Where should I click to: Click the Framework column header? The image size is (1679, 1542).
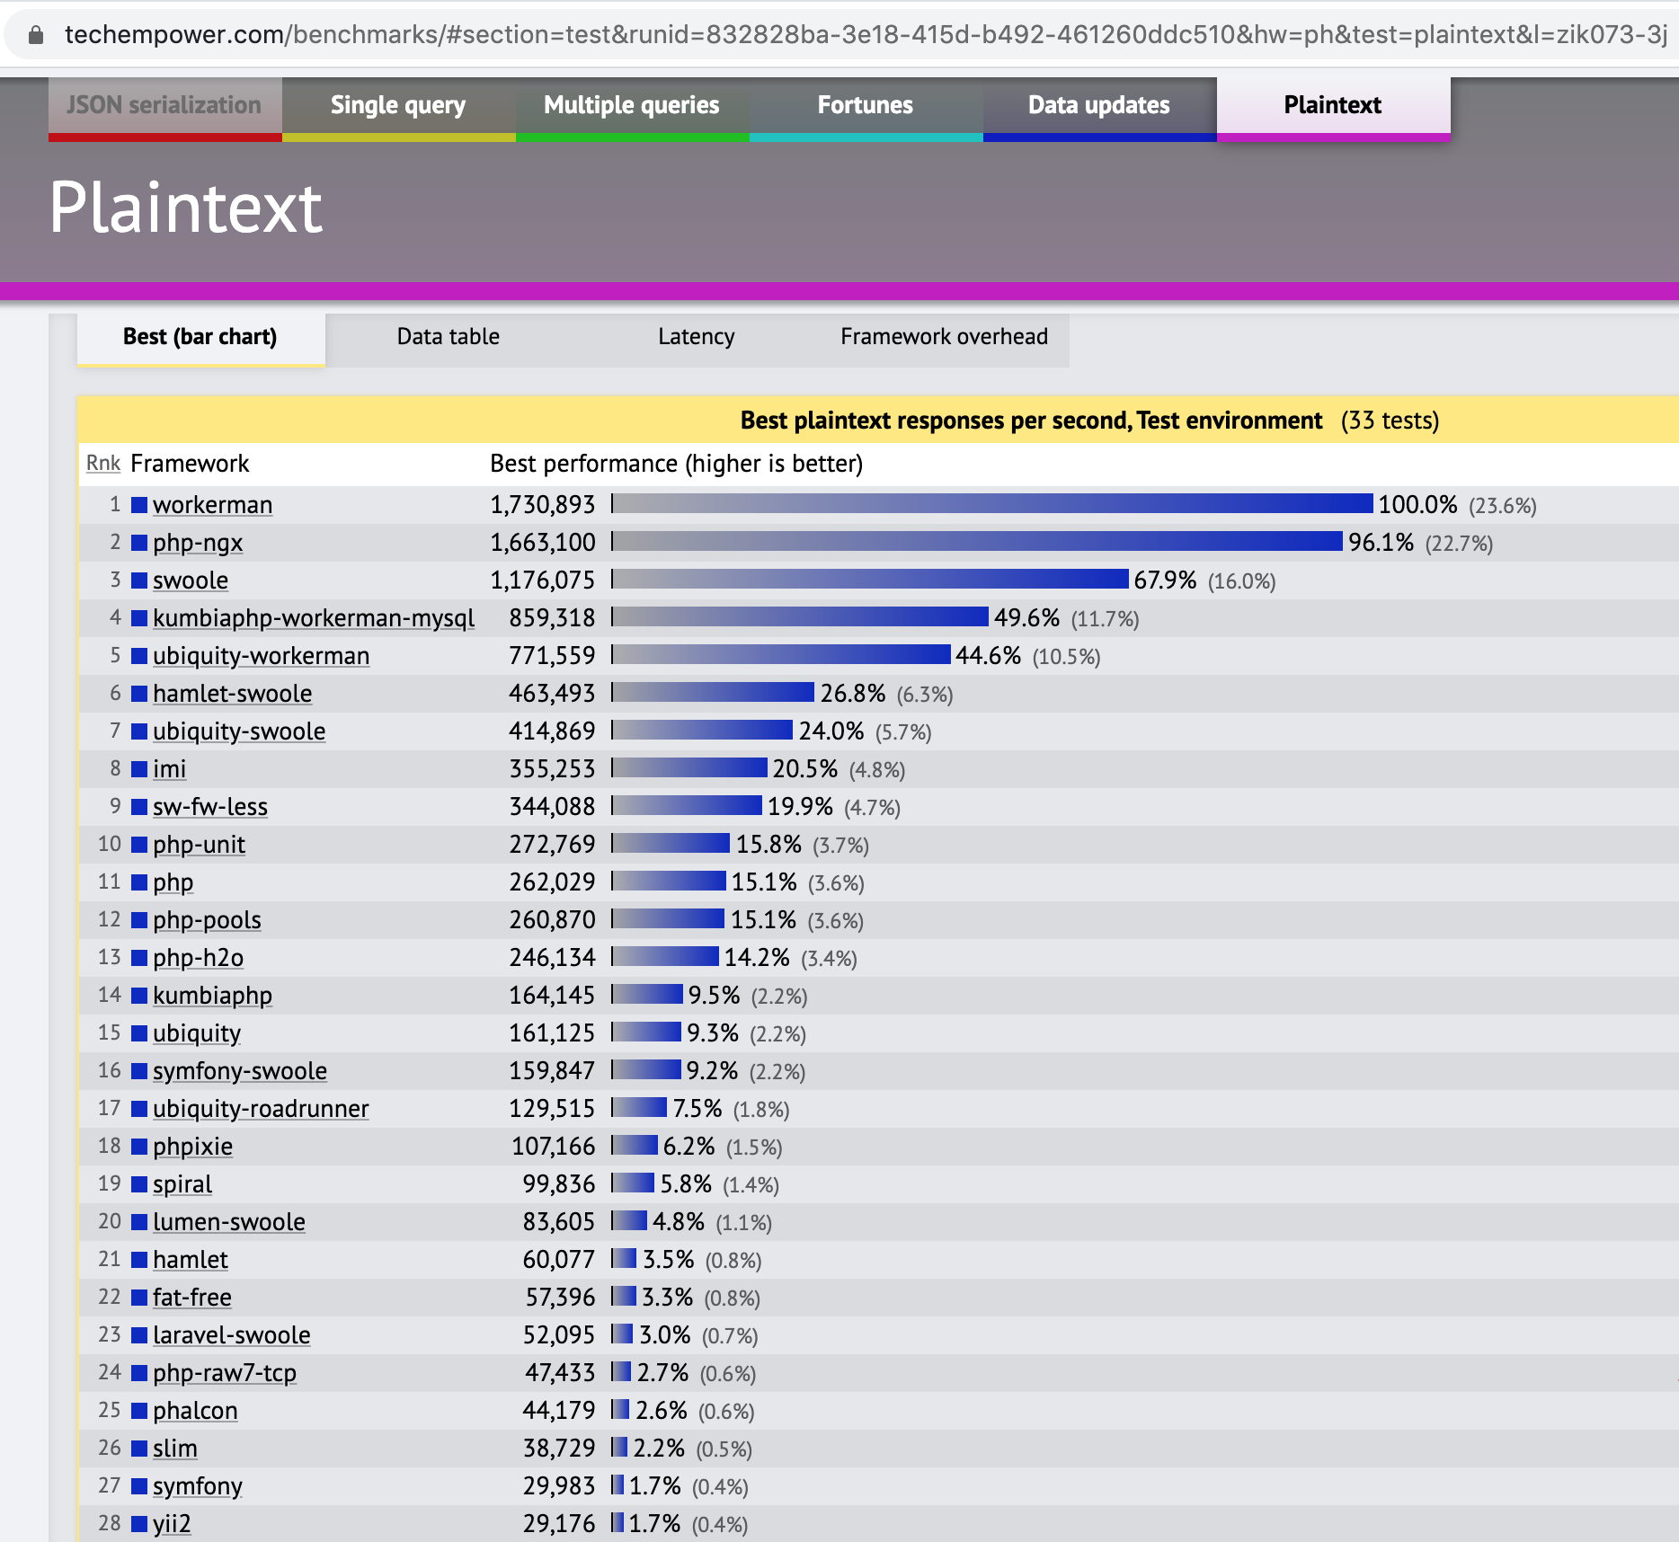click(190, 464)
